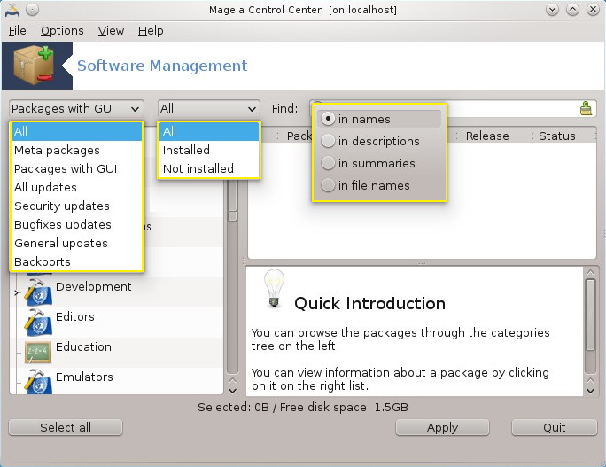
Task: Select the 'in descriptions' search option
Action: [328, 141]
